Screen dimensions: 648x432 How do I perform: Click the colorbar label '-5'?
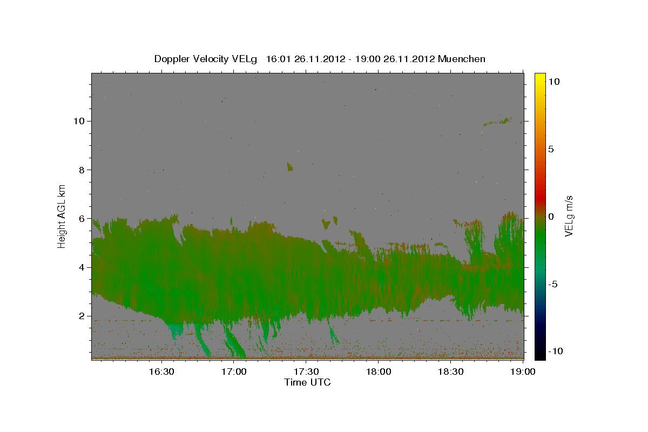point(553,284)
